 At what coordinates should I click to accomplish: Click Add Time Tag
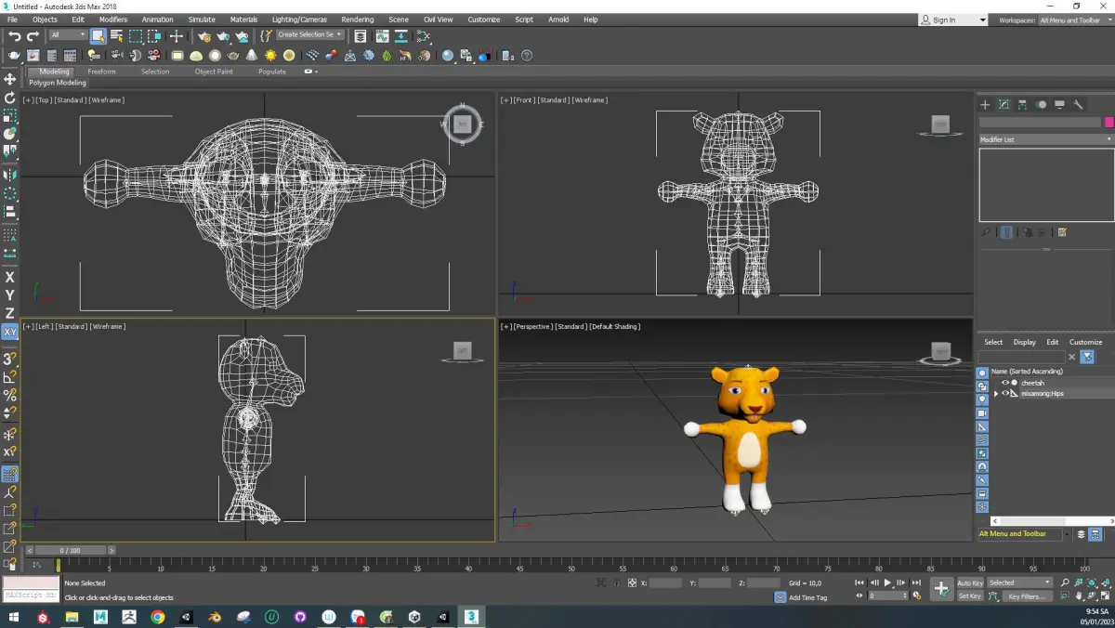[x=807, y=597]
